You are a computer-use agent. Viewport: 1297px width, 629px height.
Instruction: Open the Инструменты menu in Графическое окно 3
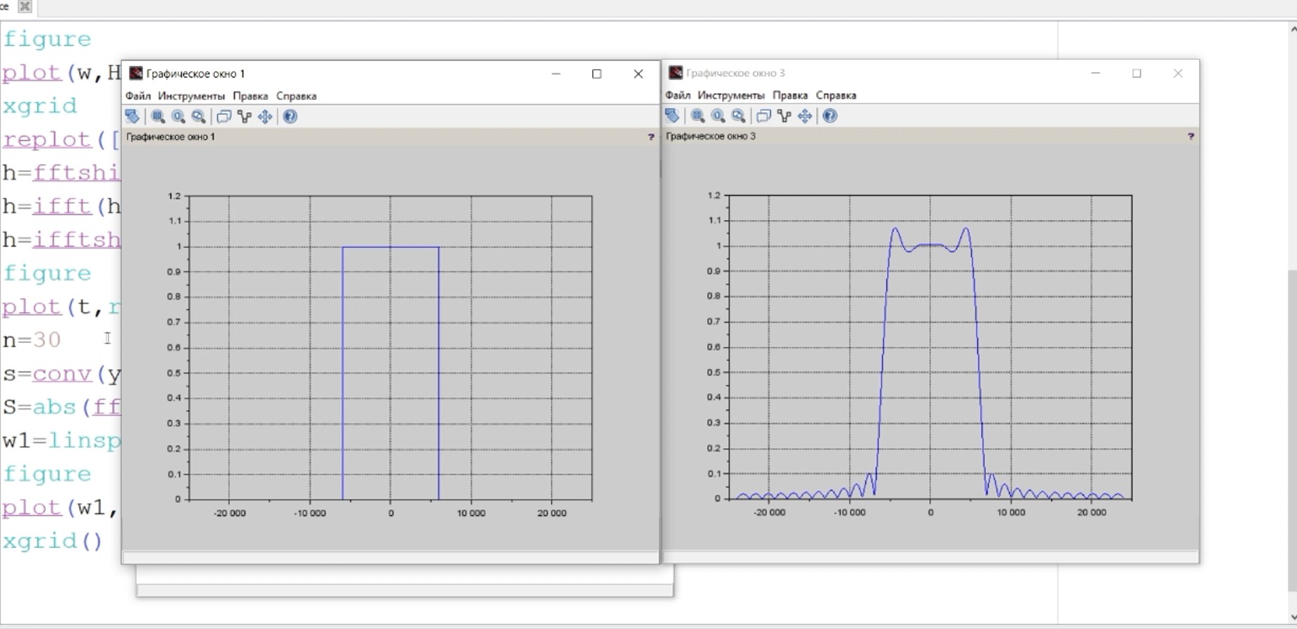731,95
